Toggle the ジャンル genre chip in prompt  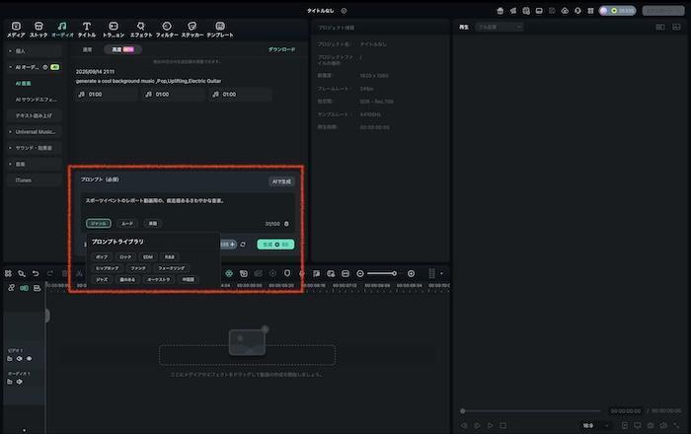97,224
